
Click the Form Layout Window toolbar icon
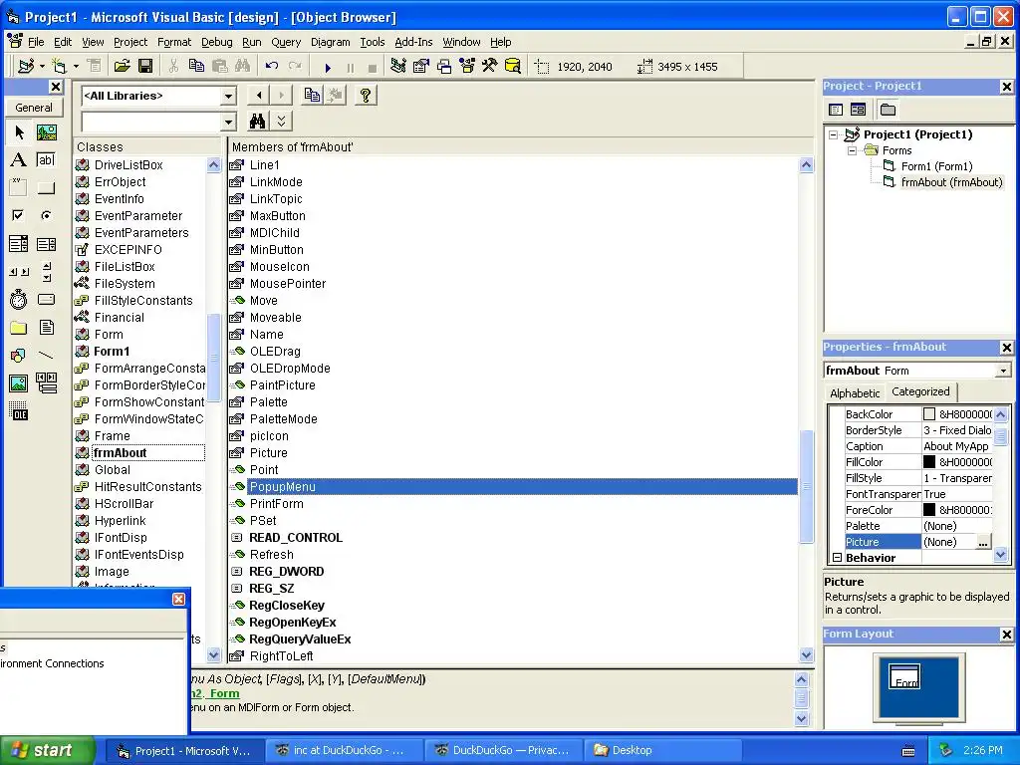(444, 67)
